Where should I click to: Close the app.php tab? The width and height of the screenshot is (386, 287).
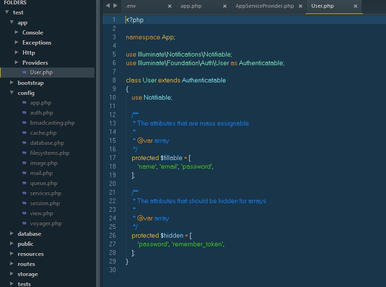coord(225,6)
